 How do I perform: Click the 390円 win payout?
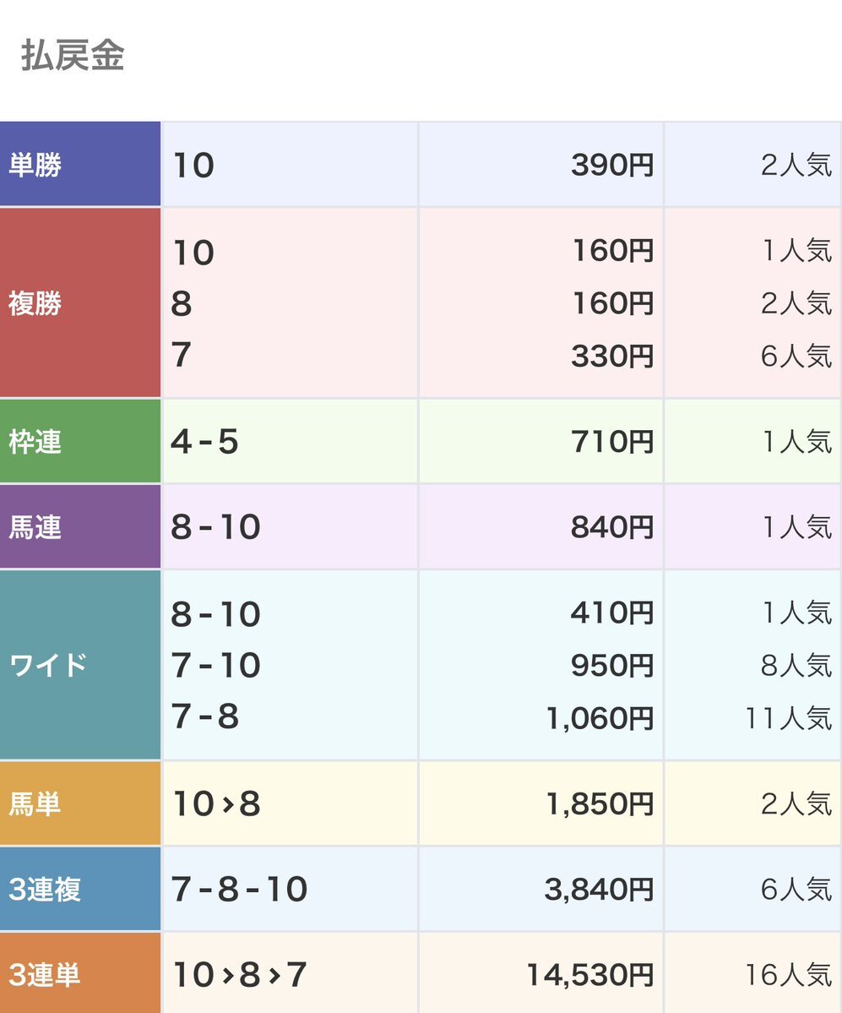(x=611, y=166)
